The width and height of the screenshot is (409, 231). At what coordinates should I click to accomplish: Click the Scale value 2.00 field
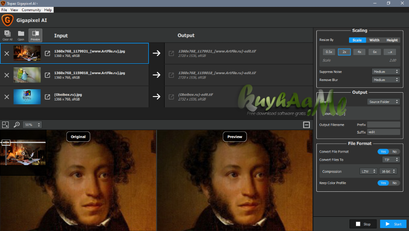coord(393,60)
